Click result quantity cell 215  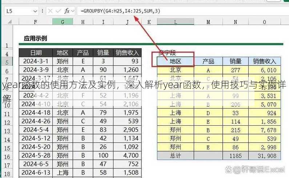236,130
